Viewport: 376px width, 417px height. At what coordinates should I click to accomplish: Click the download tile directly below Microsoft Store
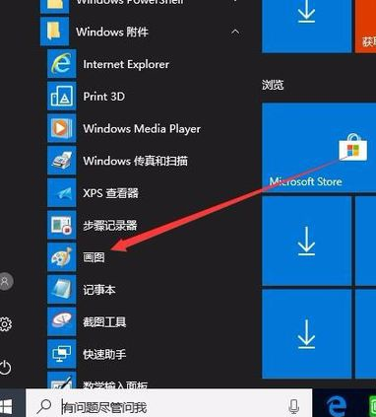tap(306, 241)
